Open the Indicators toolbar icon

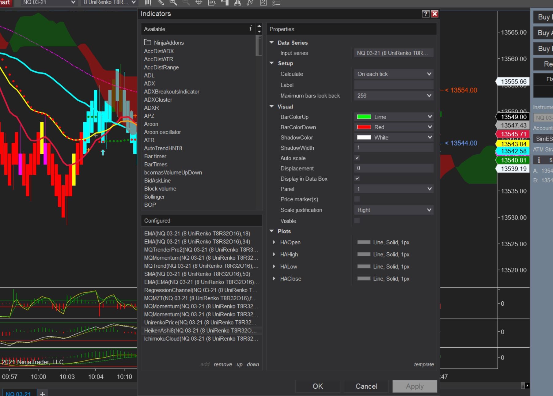pos(237,3)
